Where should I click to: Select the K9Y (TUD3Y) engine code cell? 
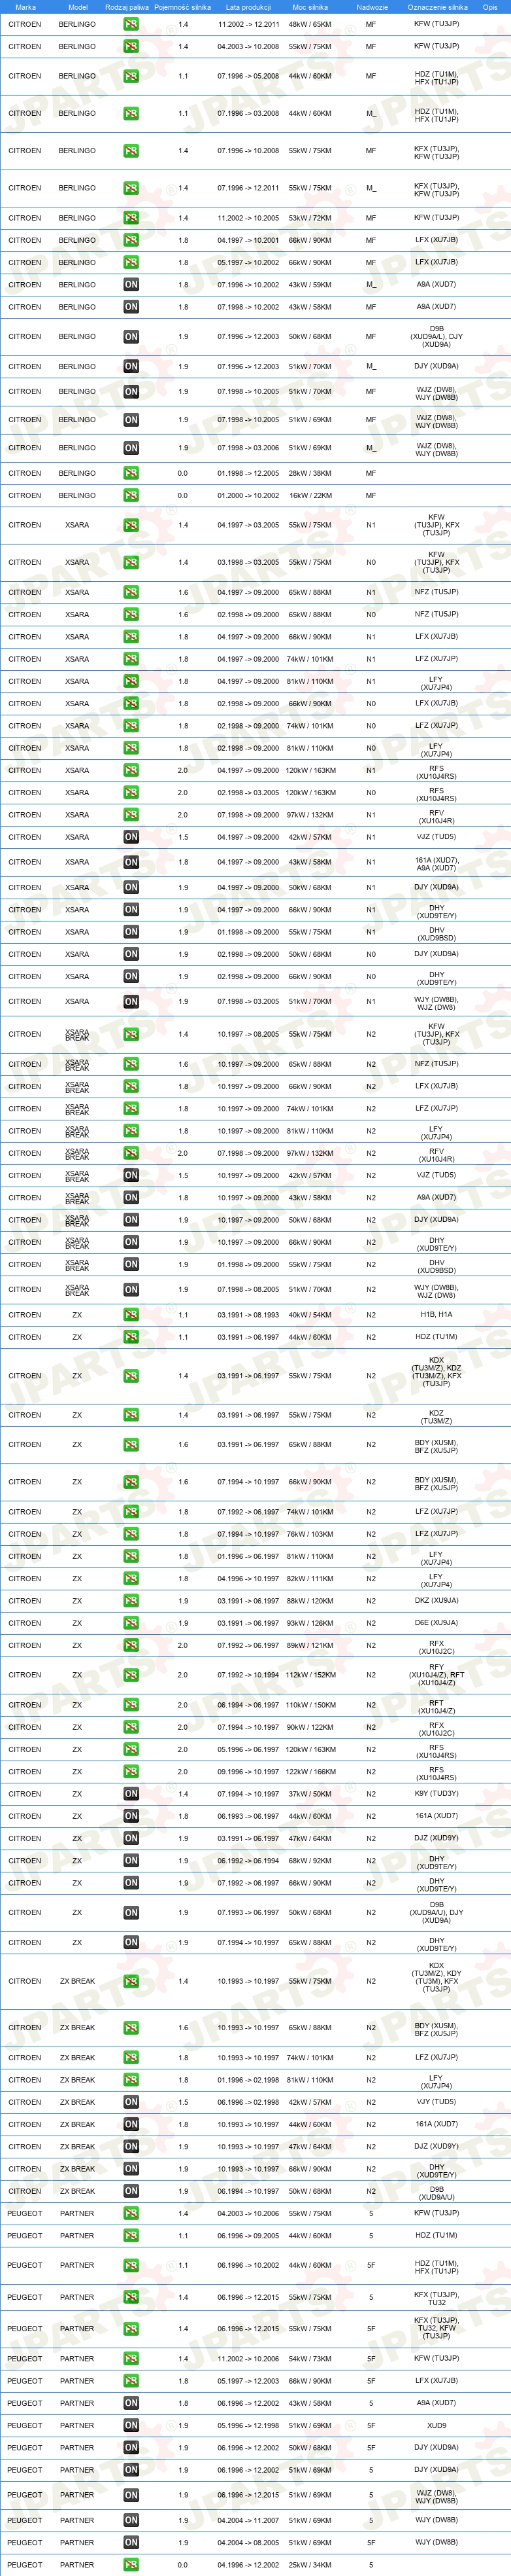[436, 1794]
